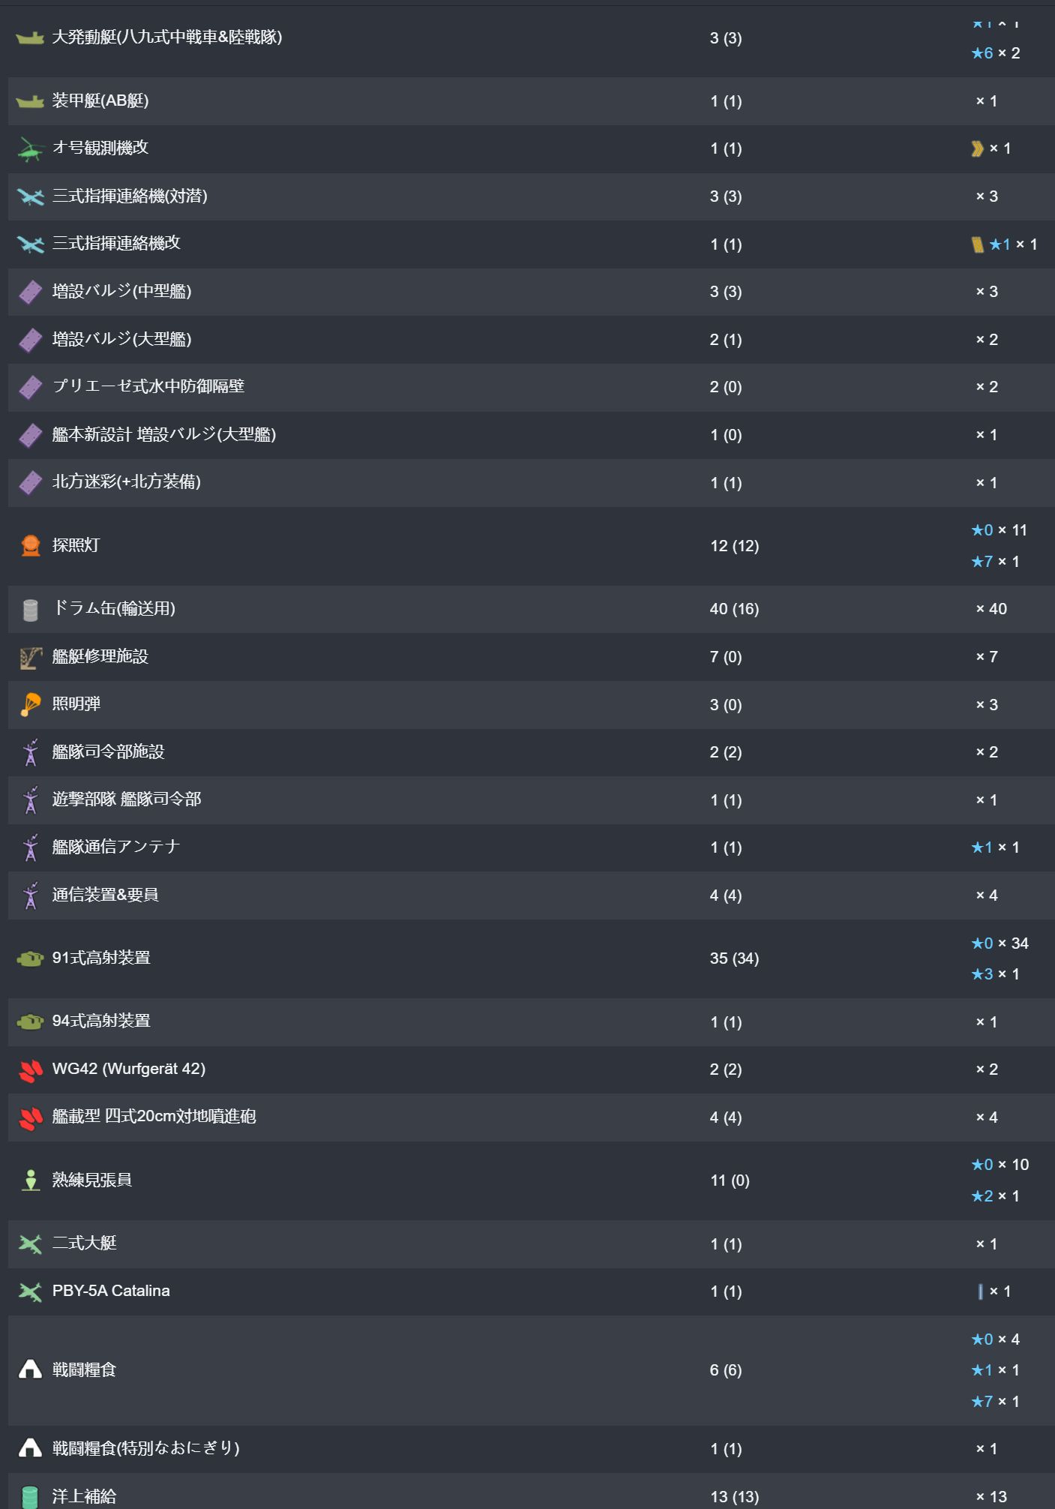Click the antenna icon for 艦隊通信アンテナ
The height and width of the screenshot is (1509, 1055).
point(30,848)
